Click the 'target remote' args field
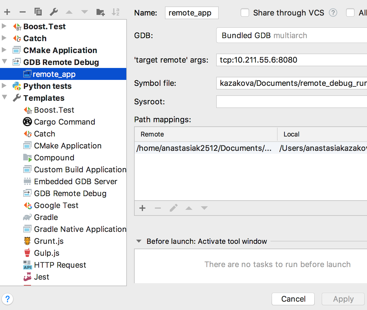Screen dimensions: 367x310 [x=291, y=60]
